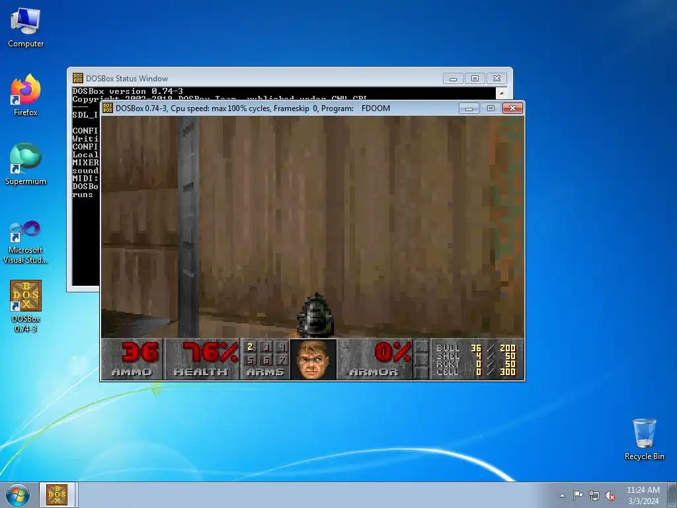This screenshot has width=677, height=508.
Task: Maximize the DOSBox Status Window
Action: [475, 79]
